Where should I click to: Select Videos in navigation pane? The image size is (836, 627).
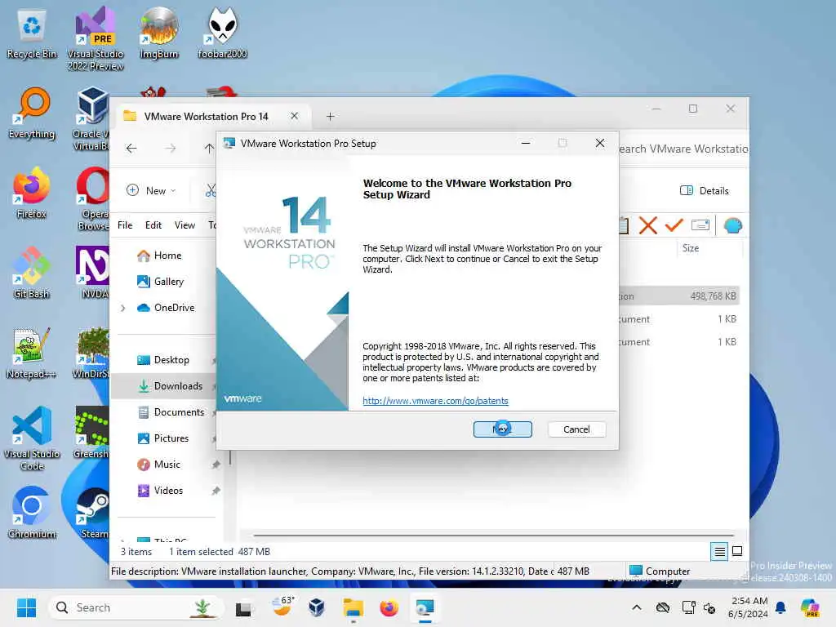pyautogui.click(x=160, y=491)
